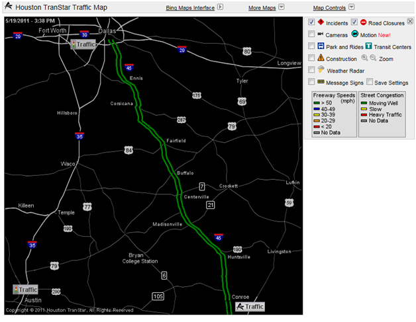Open the Bing Maps Interface link
Screen dimensions: 416x322
[x=190, y=8]
